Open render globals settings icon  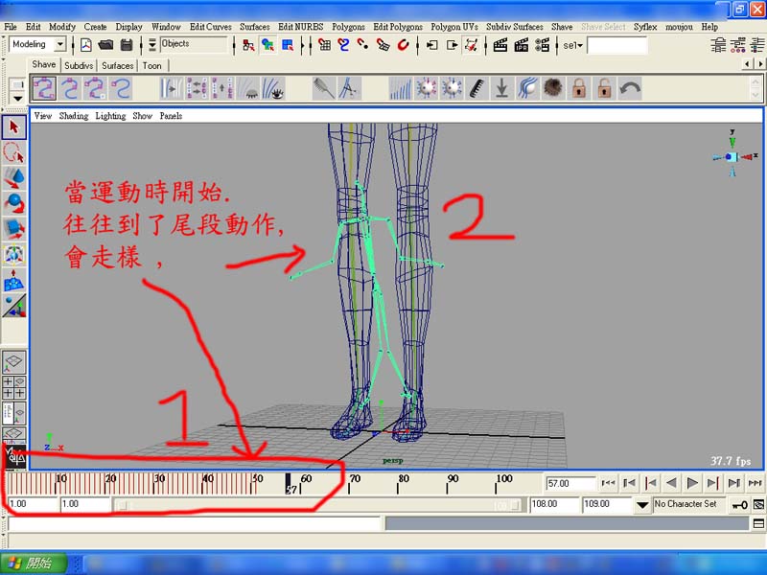click(x=542, y=45)
